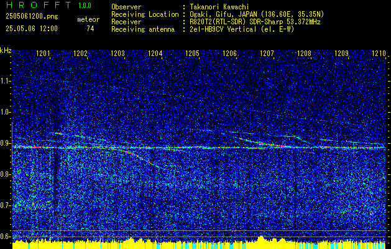Click the 1207 time marker
Viewport: 391px width, 249px height.
point(267,54)
